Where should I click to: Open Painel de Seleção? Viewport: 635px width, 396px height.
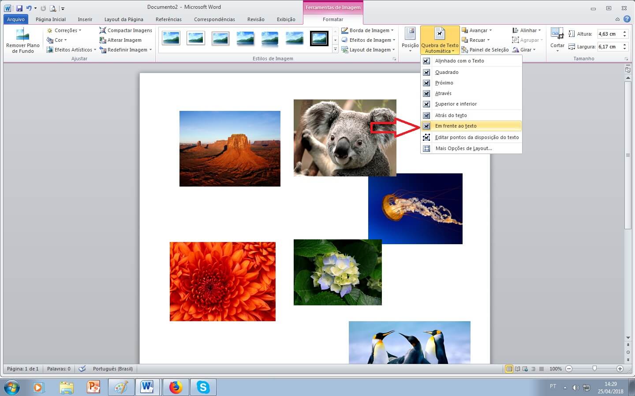tap(485, 50)
